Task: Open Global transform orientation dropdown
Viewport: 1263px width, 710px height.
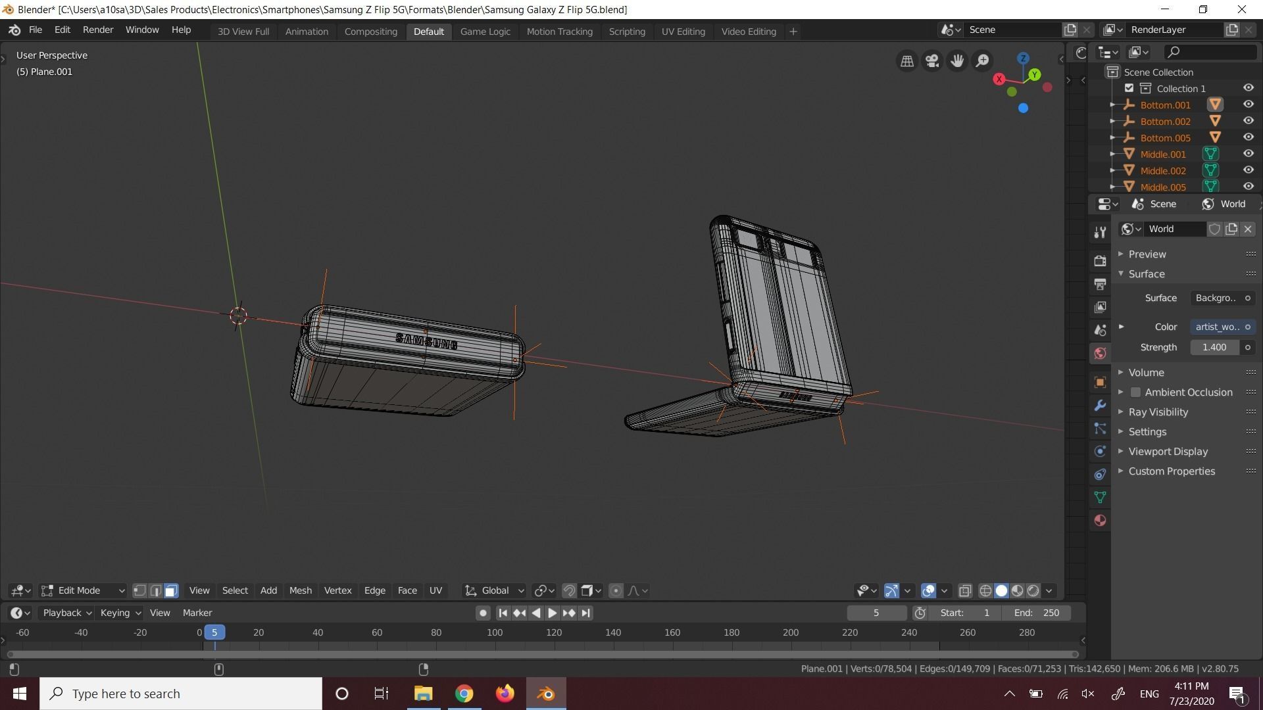Action: pyautogui.click(x=494, y=590)
